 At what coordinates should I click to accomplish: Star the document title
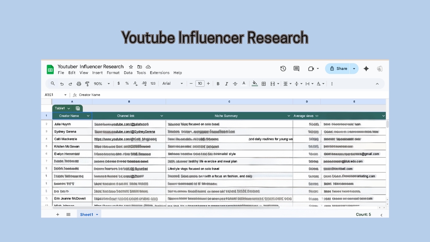131,67
